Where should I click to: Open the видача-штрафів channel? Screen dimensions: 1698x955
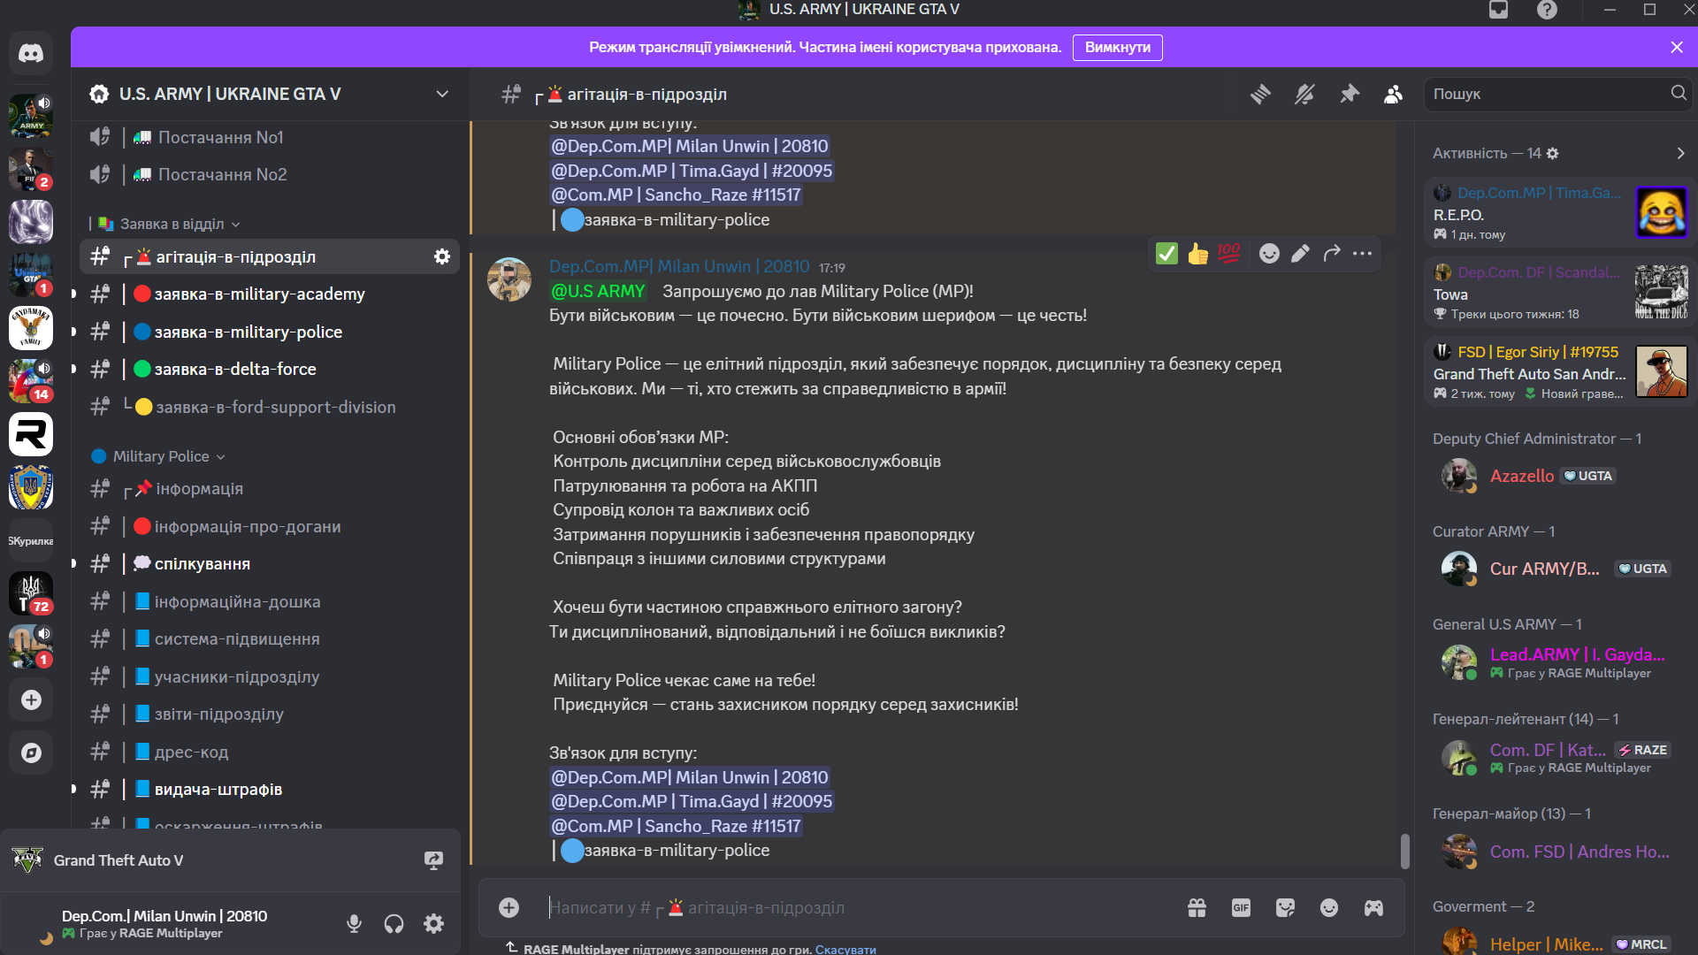(x=270, y=789)
